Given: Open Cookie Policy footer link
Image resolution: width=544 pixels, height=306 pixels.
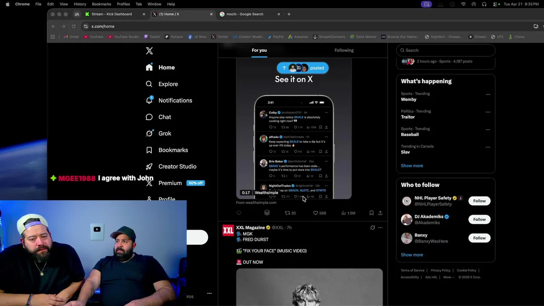Looking at the screenshot, I should point(466,270).
